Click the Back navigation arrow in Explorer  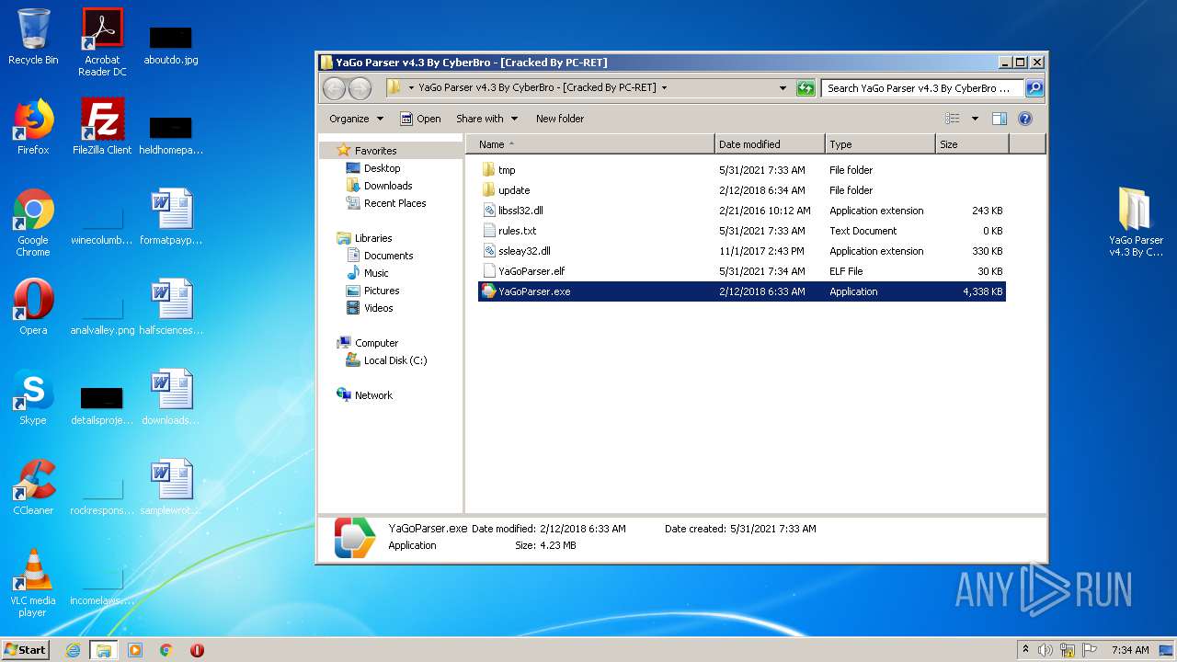[334, 88]
